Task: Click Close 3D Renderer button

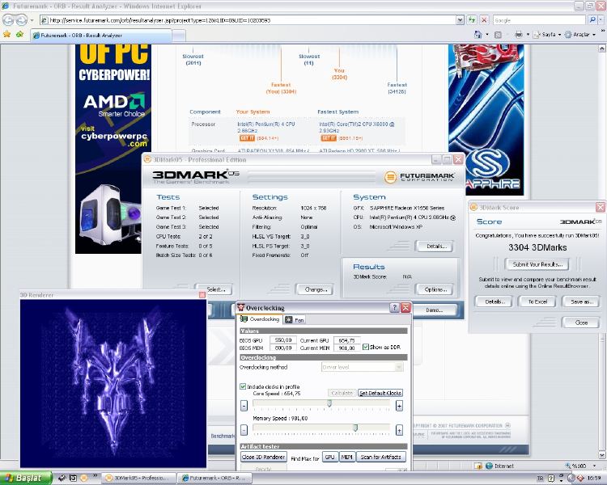Action: [x=264, y=458]
